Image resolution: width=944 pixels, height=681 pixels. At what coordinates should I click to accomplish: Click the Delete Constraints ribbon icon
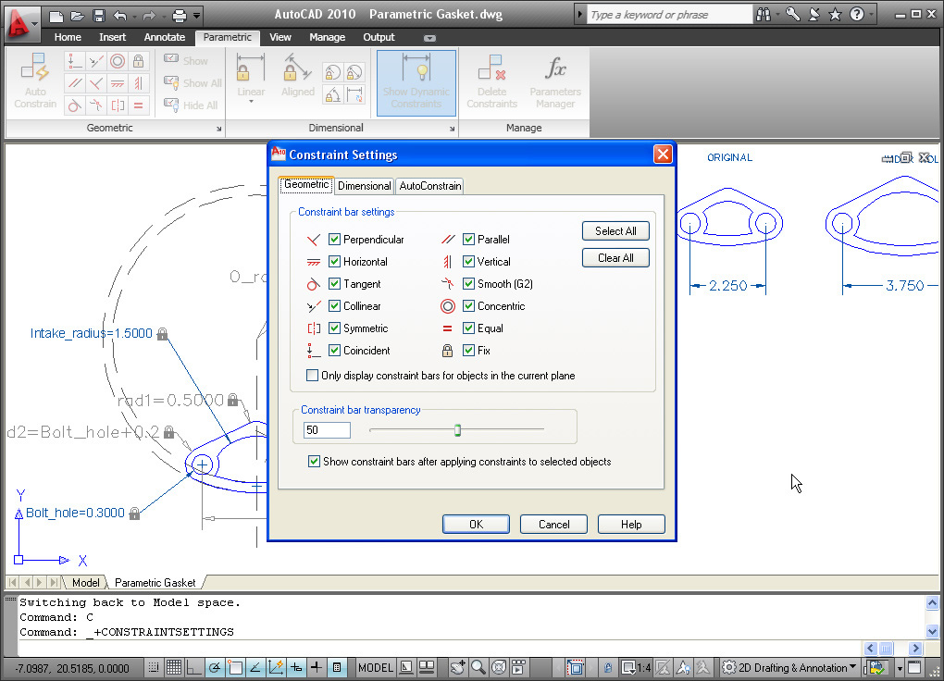pyautogui.click(x=491, y=81)
